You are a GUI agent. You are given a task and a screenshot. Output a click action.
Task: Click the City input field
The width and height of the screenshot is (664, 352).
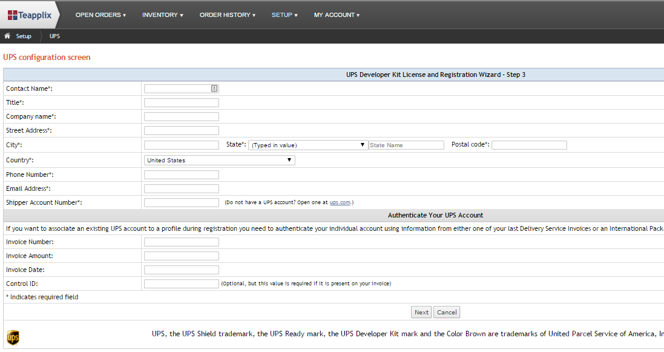click(x=181, y=145)
